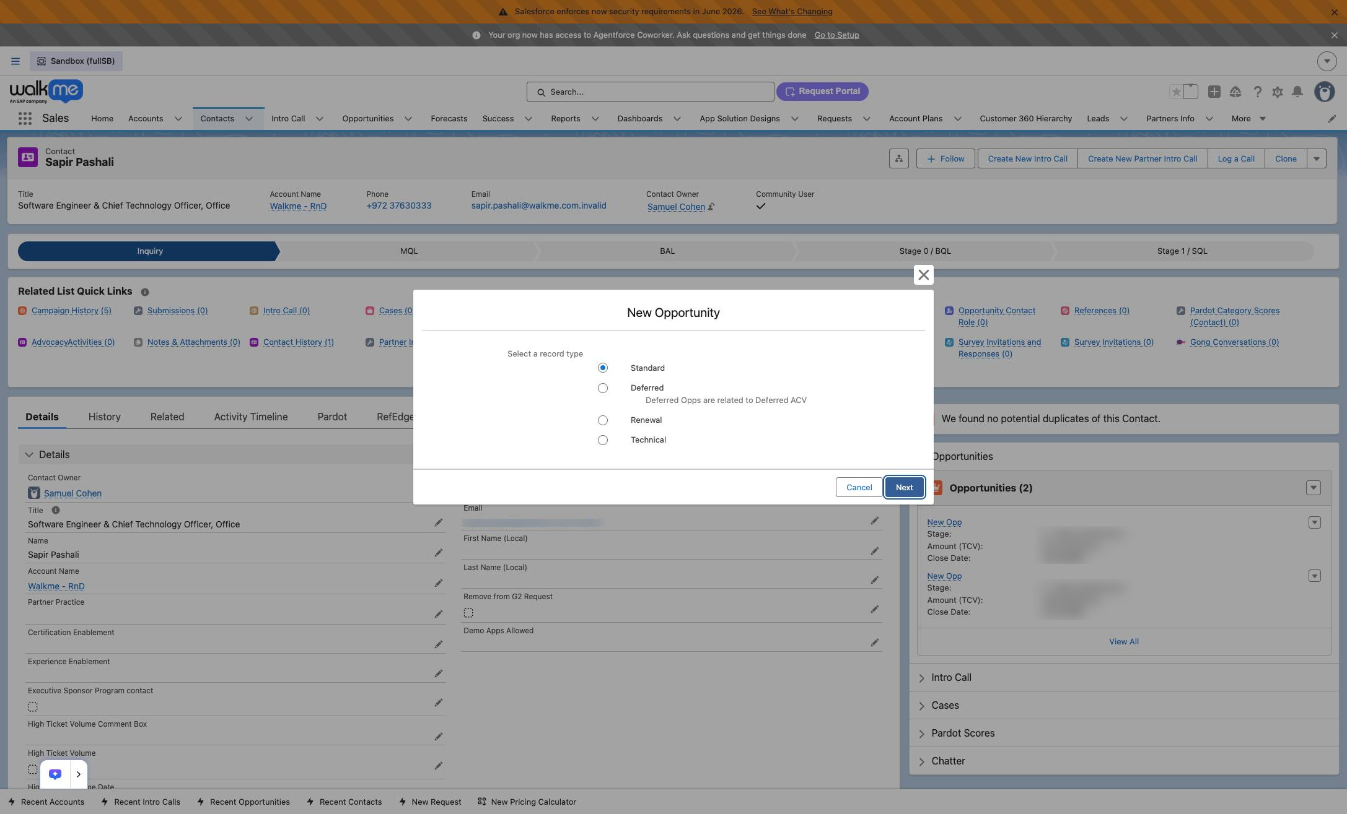Close the New Opportunity dialog with X
This screenshot has height=814, width=1347.
[x=924, y=275]
